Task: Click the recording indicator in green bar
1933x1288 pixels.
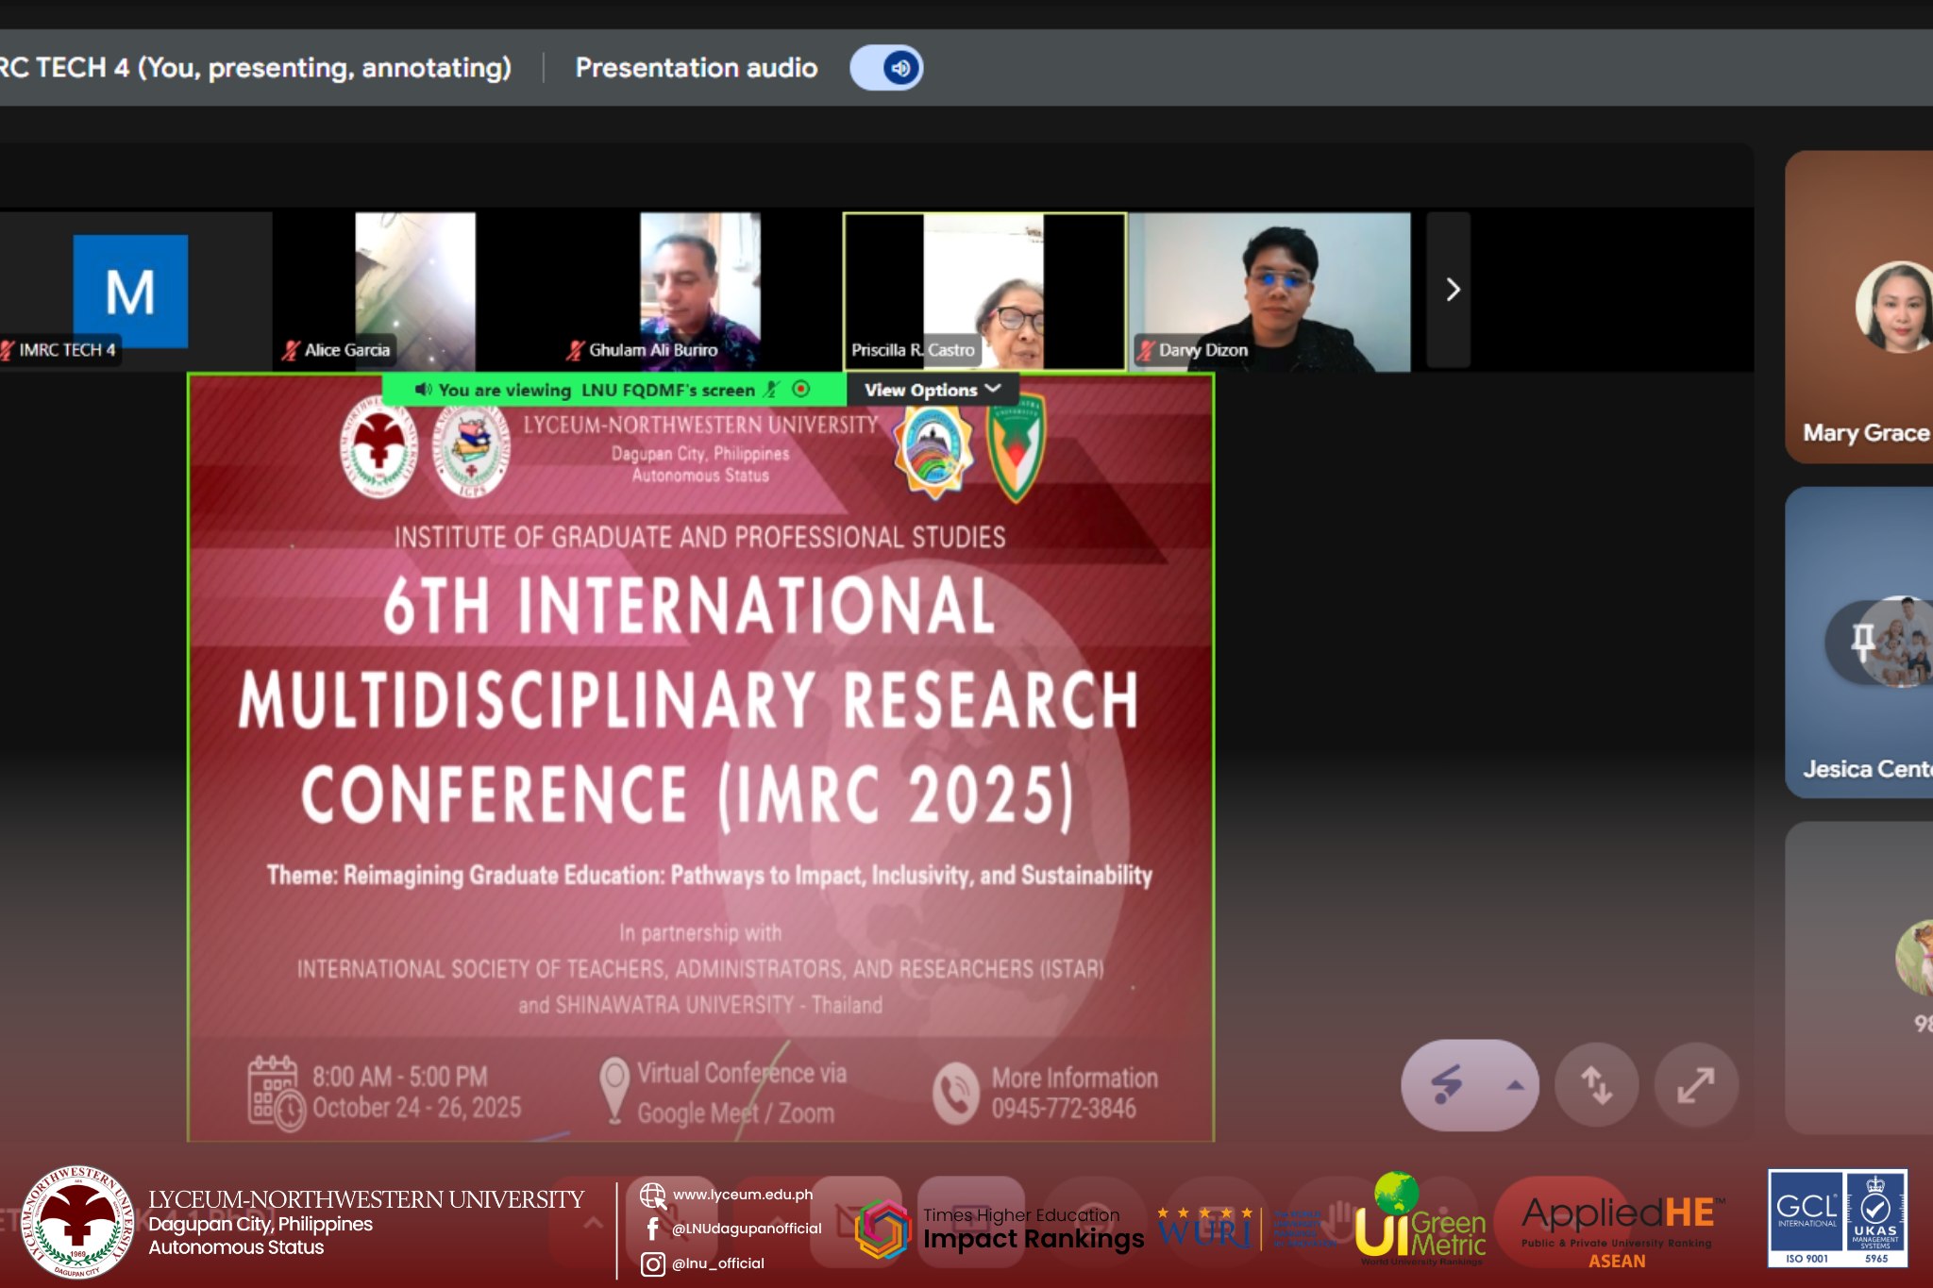Action: tap(801, 389)
